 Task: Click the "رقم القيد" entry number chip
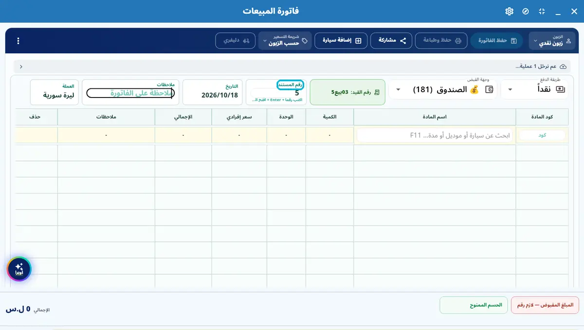coord(347,92)
